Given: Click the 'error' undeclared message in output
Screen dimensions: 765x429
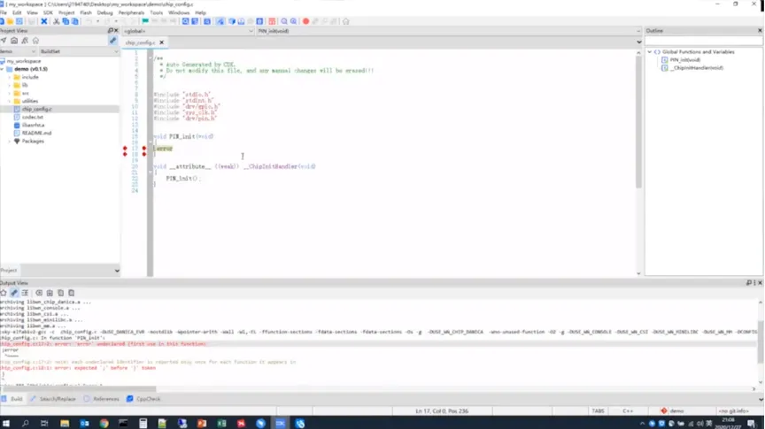Looking at the screenshot, I should coord(103,344).
